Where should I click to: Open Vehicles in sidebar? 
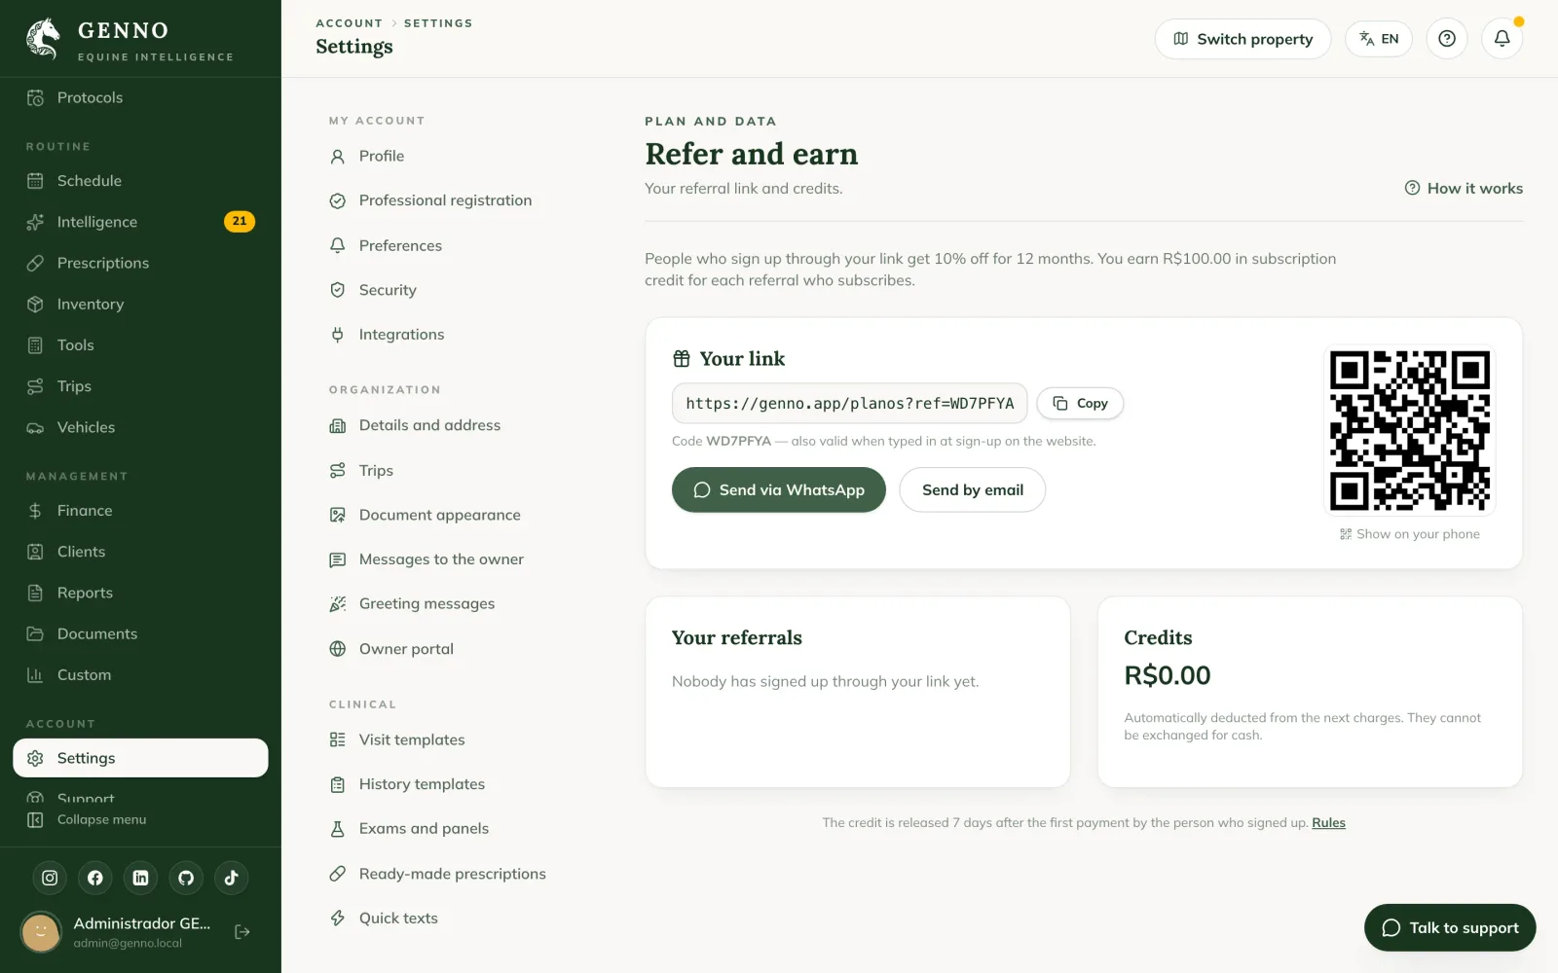tap(140, 427)
